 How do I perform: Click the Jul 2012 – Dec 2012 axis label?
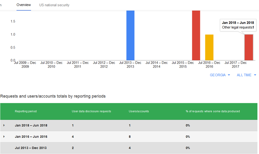coord(104,64)
